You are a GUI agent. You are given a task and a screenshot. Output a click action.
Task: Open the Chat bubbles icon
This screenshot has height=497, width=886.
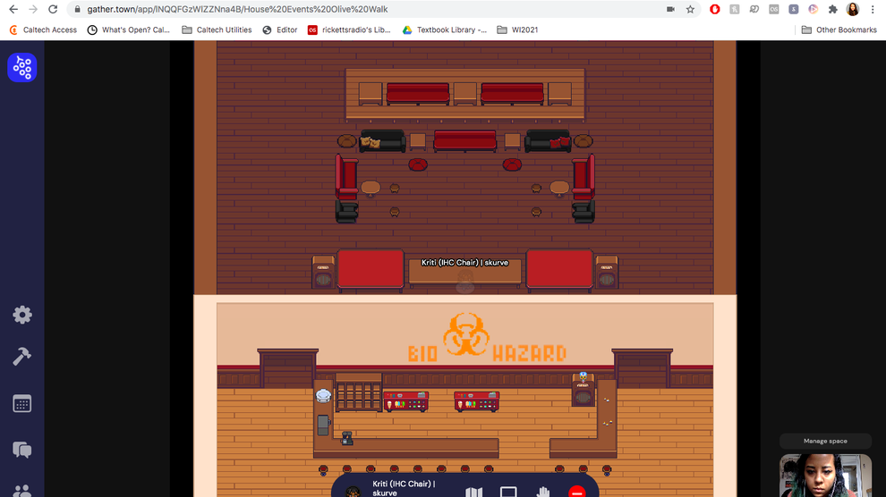[x=22, y=450]
